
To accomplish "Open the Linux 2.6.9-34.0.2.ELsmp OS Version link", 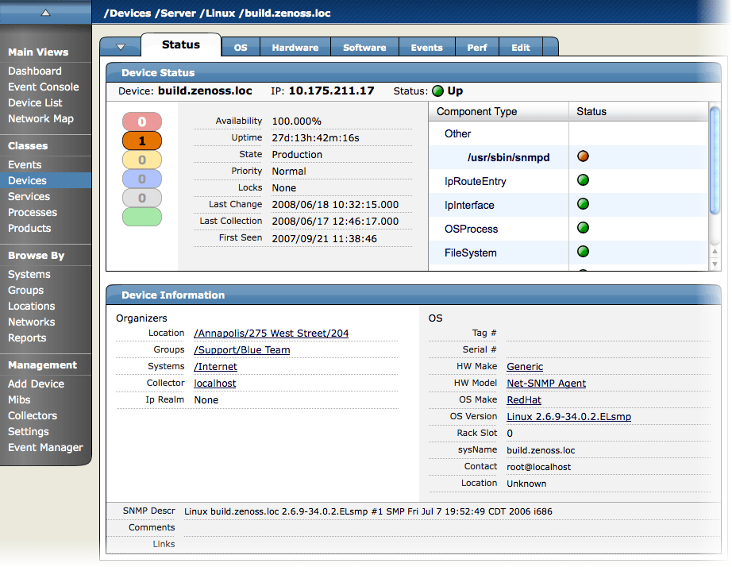I will tap(568, 417).
